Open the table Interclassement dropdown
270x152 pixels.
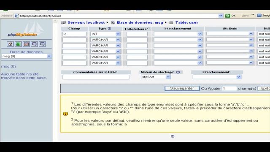click(x=217, y=77)
